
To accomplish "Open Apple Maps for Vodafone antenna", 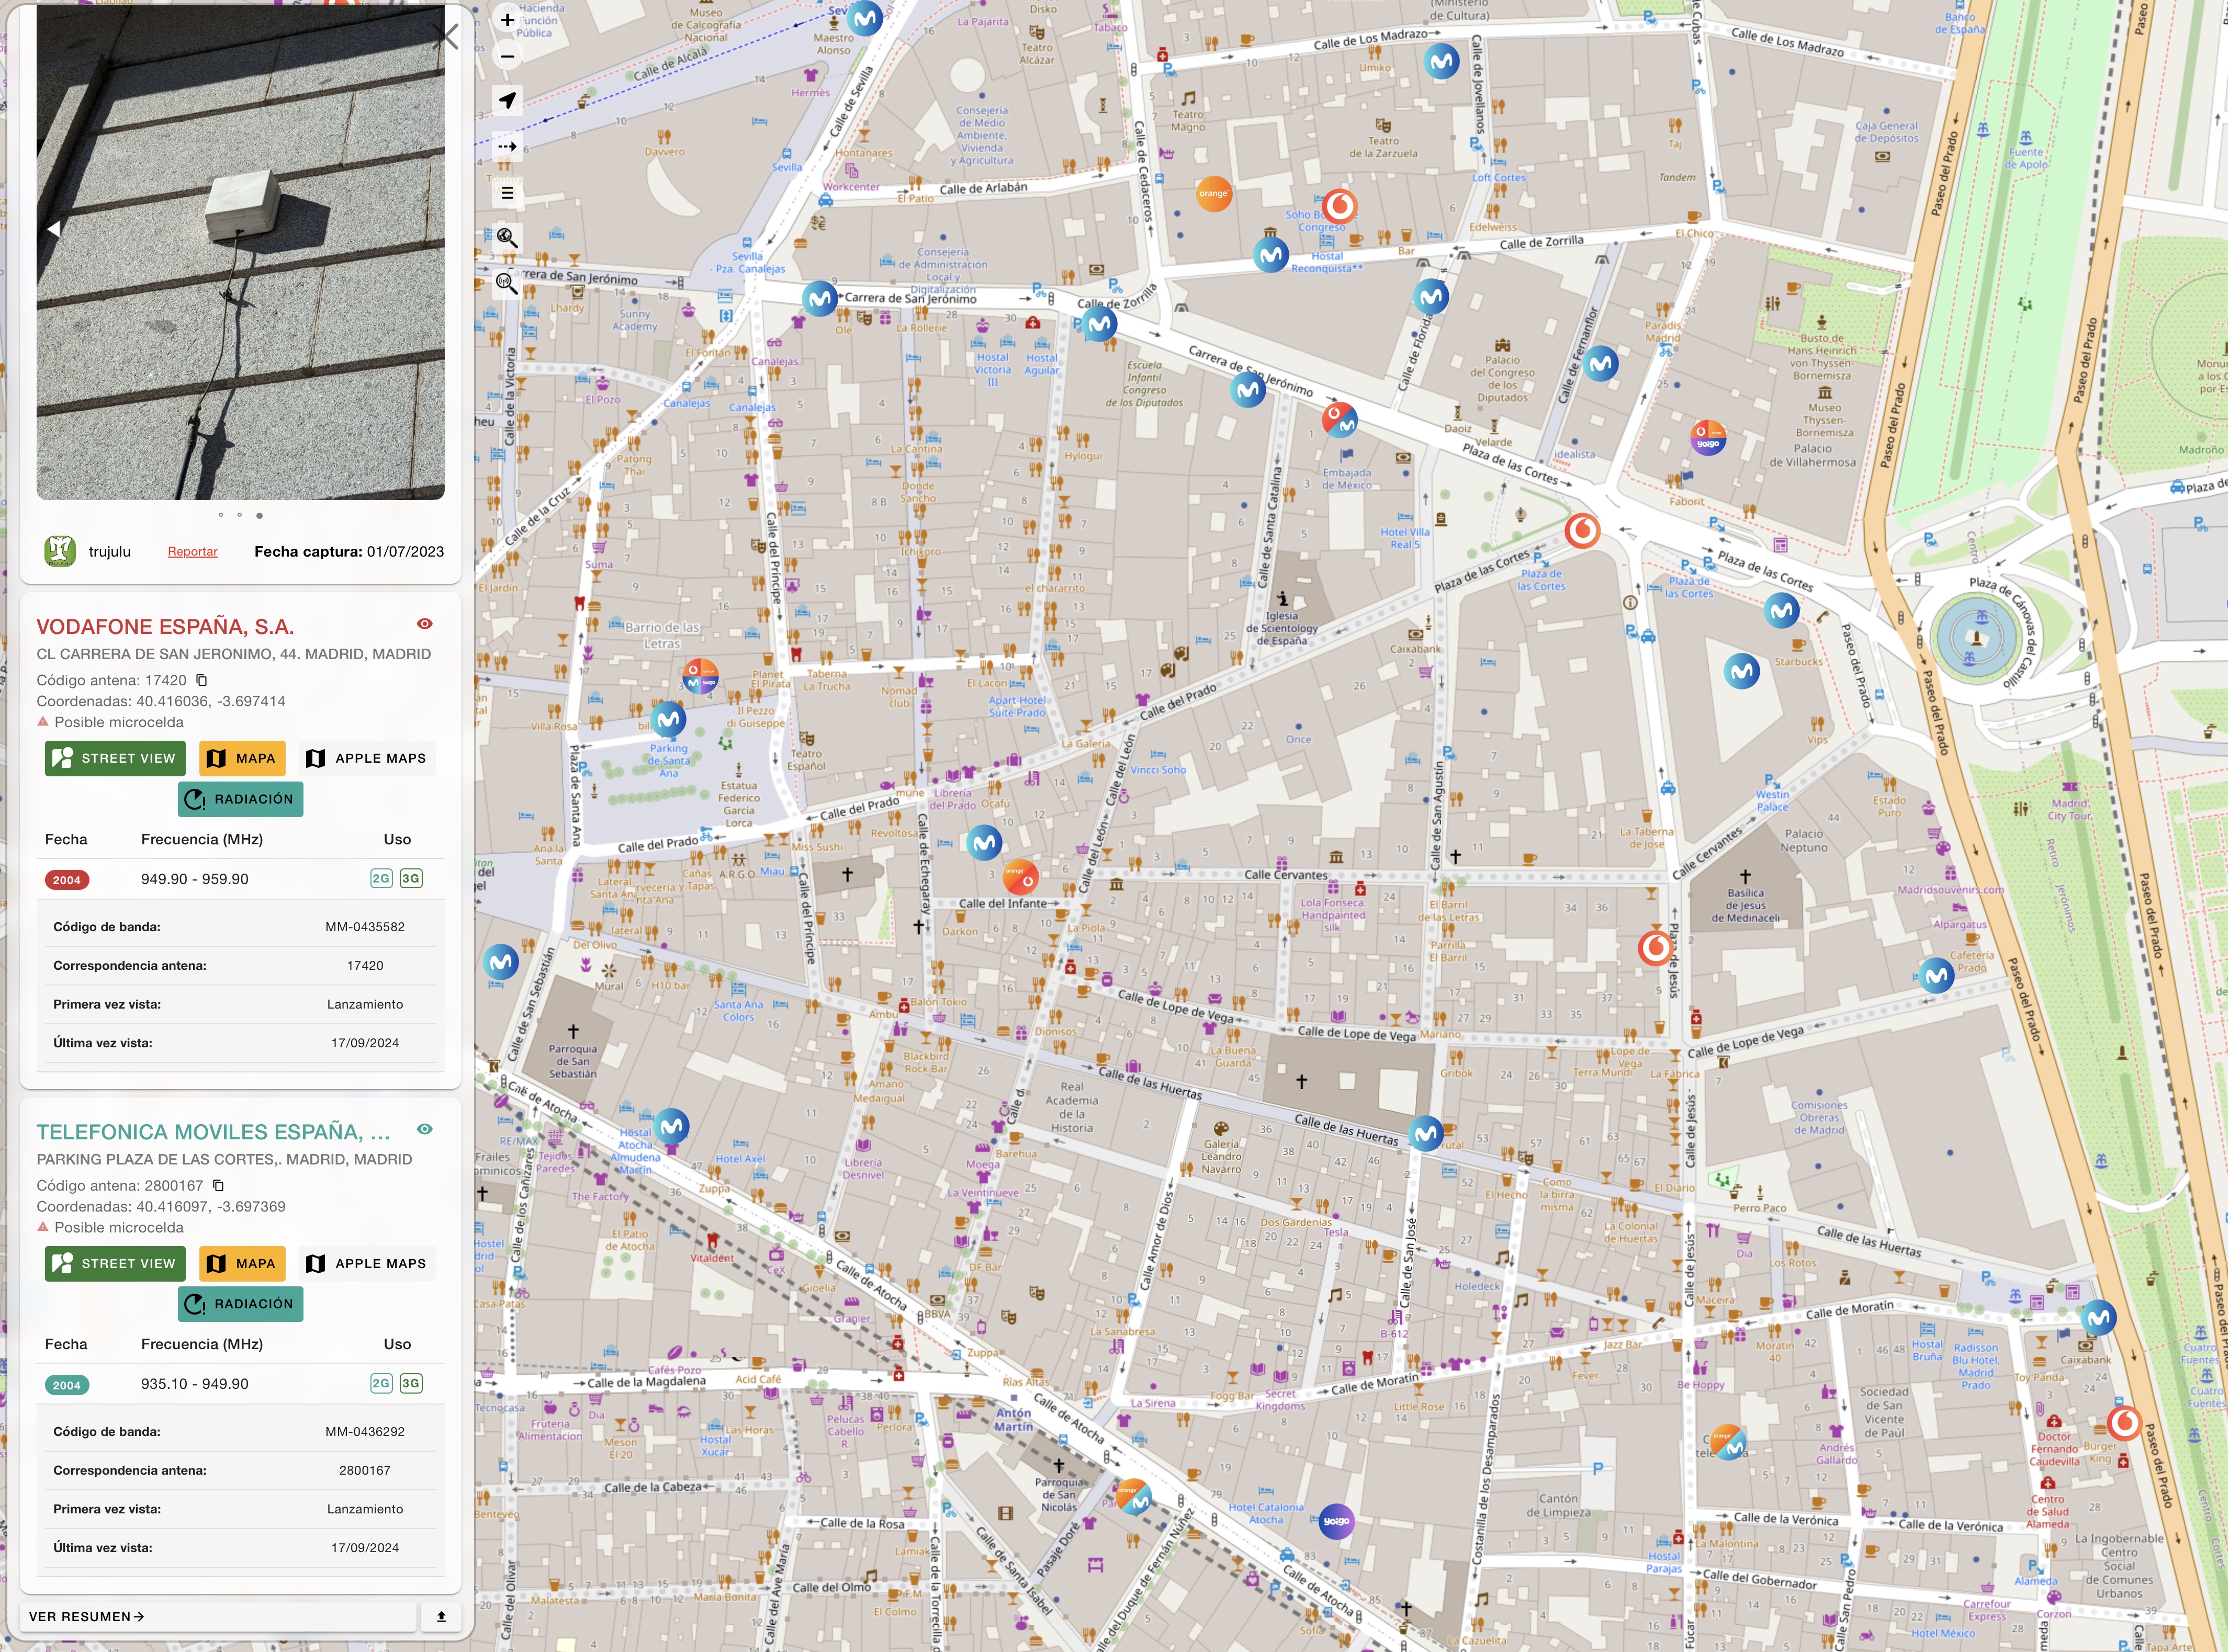I will (366, 758).
